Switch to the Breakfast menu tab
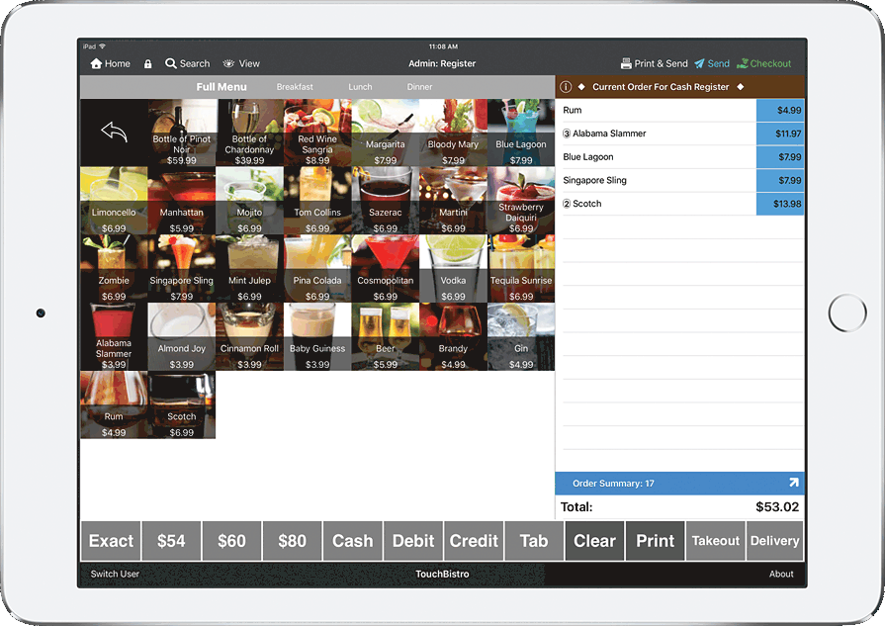Viewport: 885px width, 626px height. click(295, 86)
